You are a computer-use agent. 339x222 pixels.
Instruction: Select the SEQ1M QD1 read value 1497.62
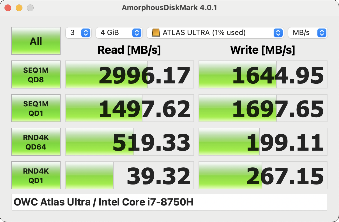click(x=130, y=108)
